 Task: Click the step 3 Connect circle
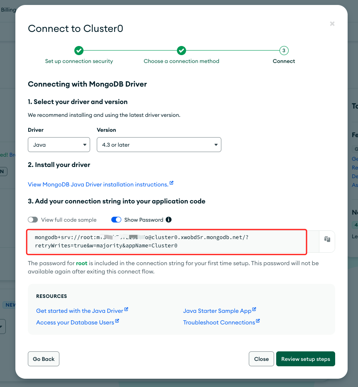[x=284, y=51]
